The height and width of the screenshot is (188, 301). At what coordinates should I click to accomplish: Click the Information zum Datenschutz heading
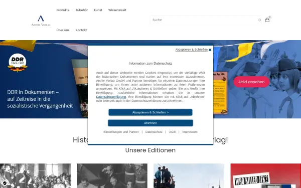tap(150, 63)
